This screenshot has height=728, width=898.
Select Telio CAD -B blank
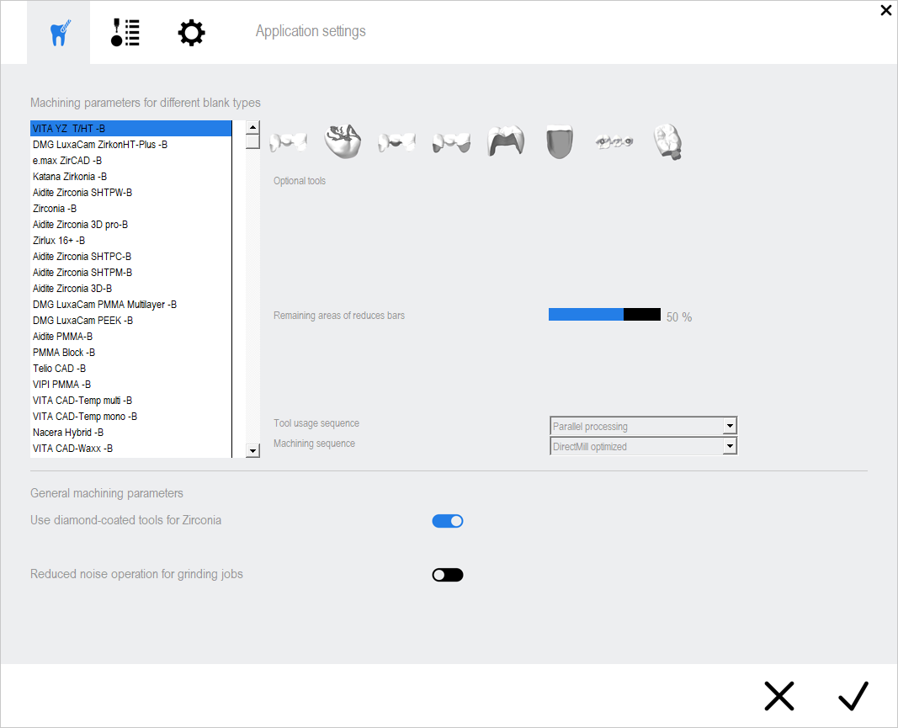click(x=130, y=369)
